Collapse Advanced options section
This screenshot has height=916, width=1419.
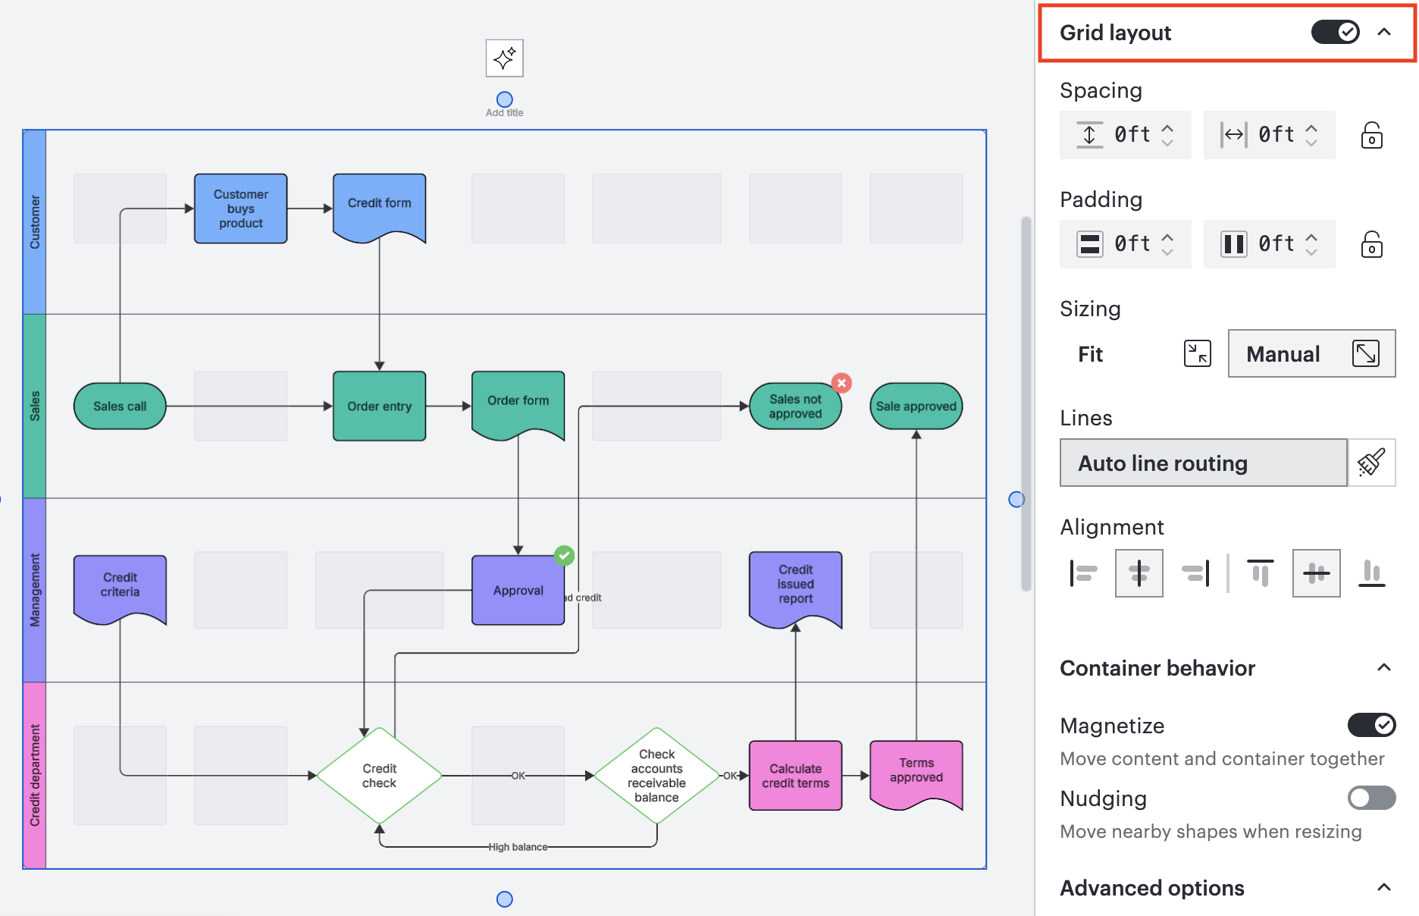click(x=1383, y=887)
